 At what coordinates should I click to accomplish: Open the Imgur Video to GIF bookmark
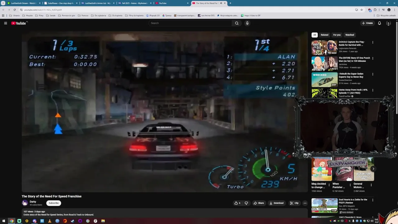[x=251, y=15]
